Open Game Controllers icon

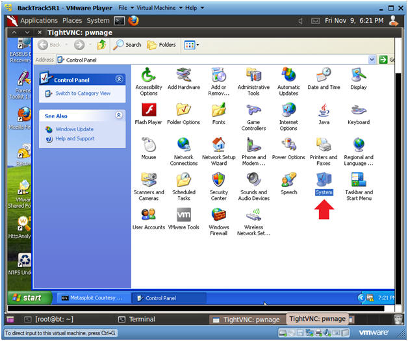pos(253,116)
